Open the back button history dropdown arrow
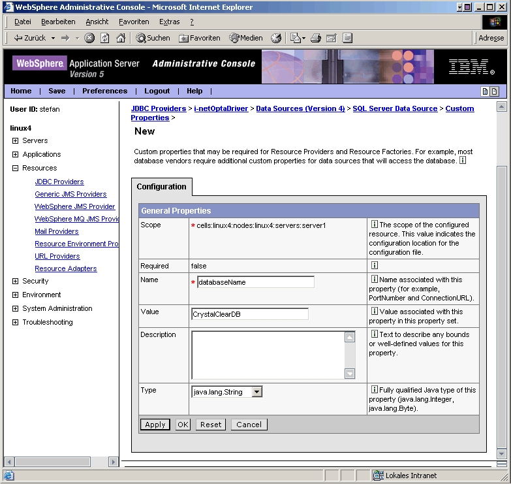 click(53, 38)
